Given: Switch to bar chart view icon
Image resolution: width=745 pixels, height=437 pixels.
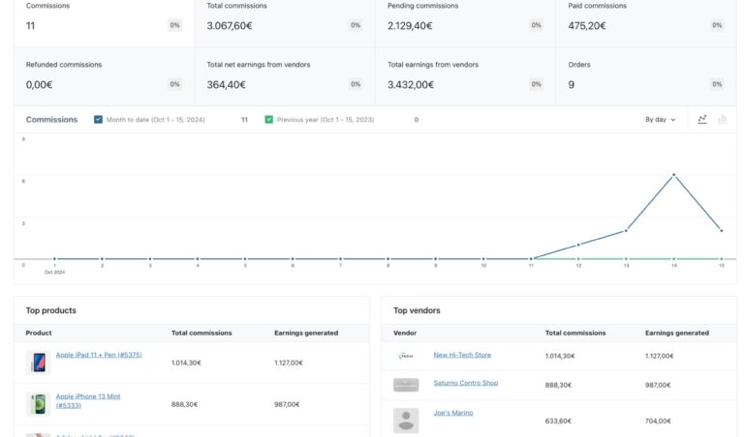Looking at the screenshot, I should click(x=723, y=120).
